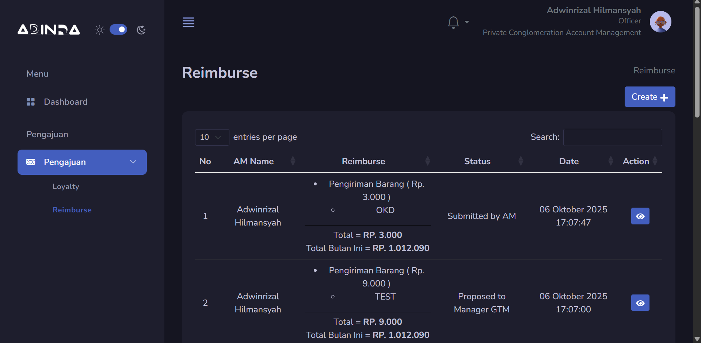
Task: Open the entries per page dropdown
Action: pos(212,137)
